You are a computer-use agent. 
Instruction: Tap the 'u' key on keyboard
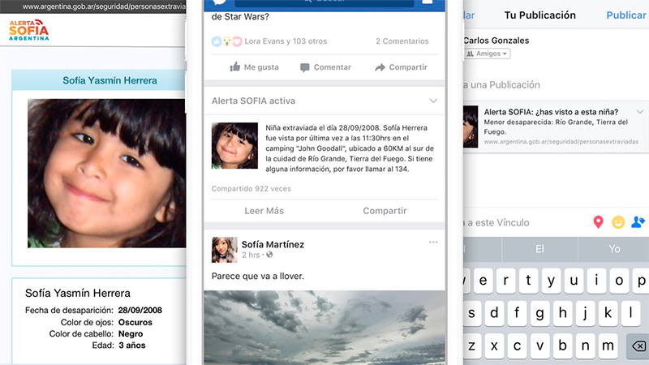pyautogui.click(x=574, y=281)
